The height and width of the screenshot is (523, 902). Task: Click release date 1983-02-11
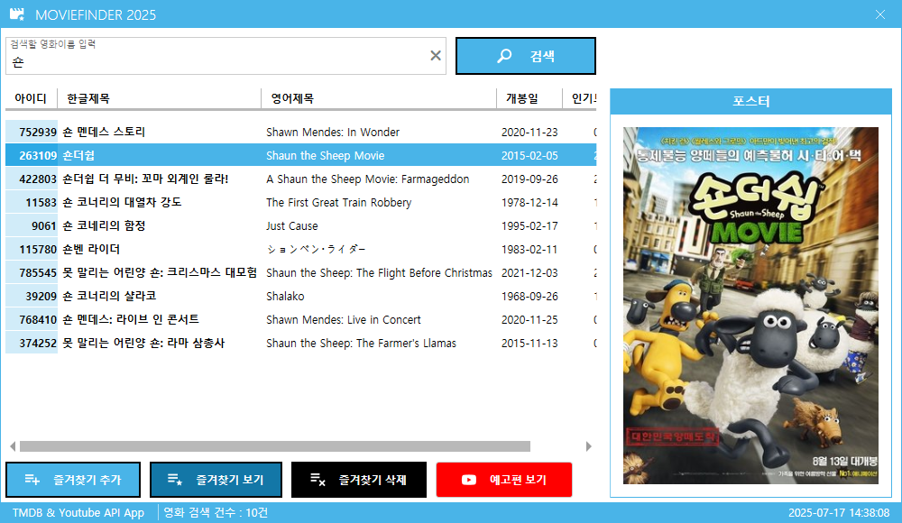tap(529, 250)
